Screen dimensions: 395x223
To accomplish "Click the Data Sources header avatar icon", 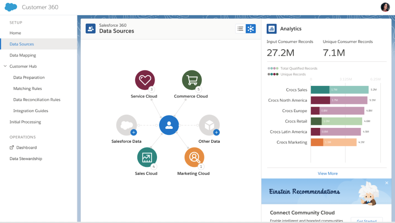I will [x=91, y=29].
